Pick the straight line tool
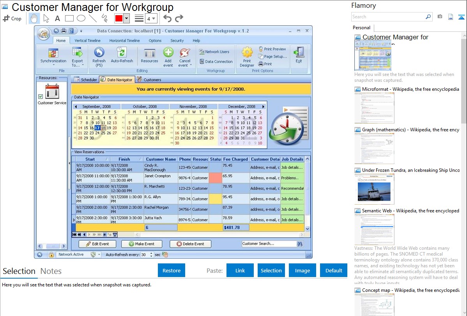 click(x=93, y=18)
